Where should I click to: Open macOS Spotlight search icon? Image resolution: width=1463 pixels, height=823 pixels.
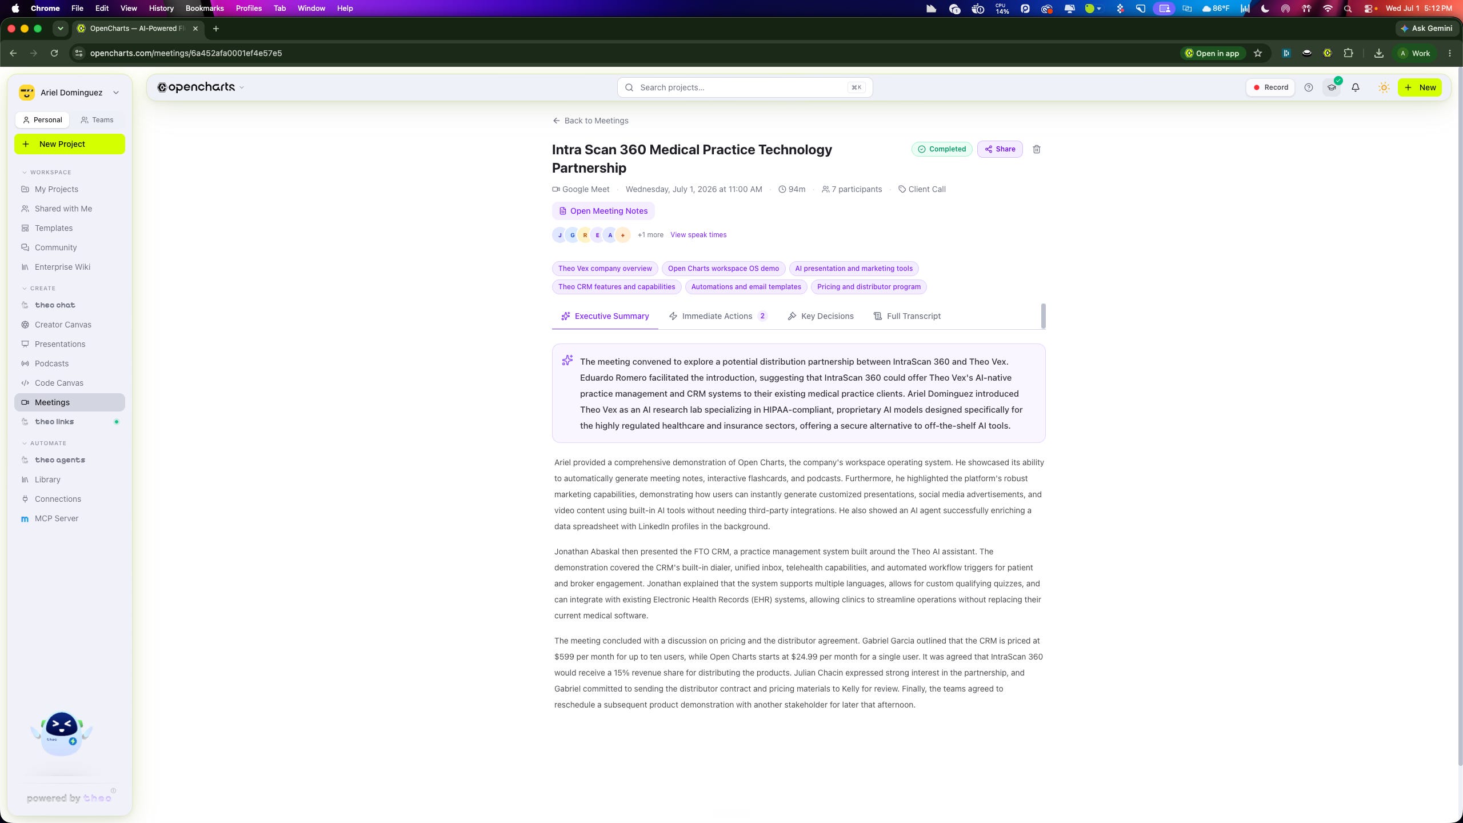coord(1348,9)
